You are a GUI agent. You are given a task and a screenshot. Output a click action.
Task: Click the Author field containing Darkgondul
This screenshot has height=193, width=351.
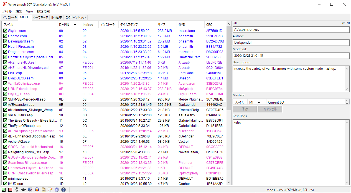tap(291, 42)
